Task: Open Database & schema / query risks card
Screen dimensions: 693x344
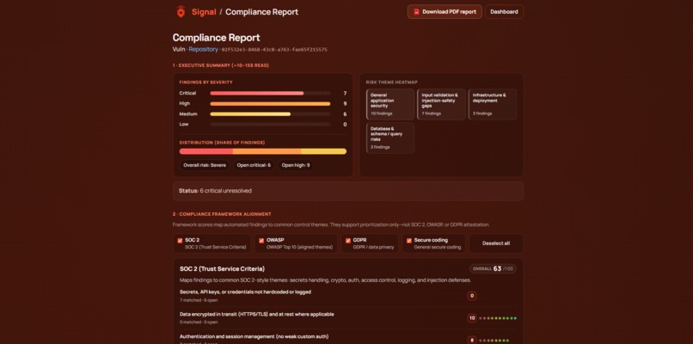Action: [390, 138]
